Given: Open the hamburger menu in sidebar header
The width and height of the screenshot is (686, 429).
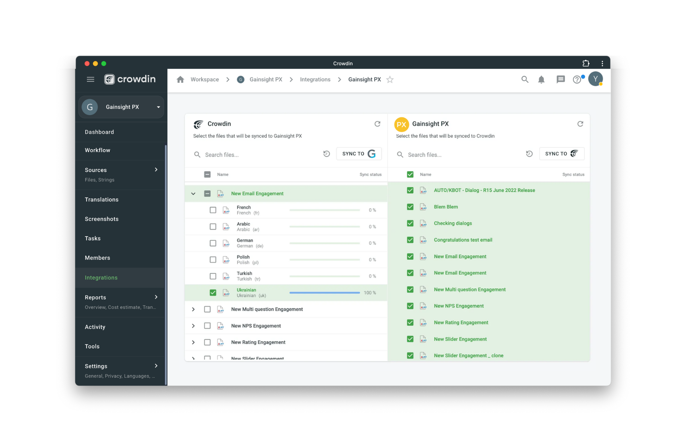Looking at the screenshot, I should click(90, 79).
